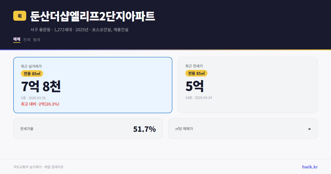Image resolution: width=331 pixels, height=174 pixels.
Task: Select the active 매매 tab
Action: (x=16, y=39)
